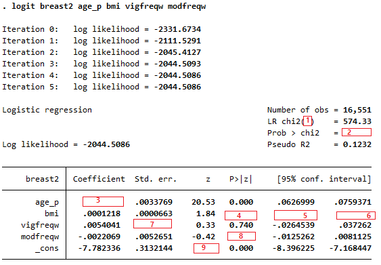Click the 'Std. err.' column header
The width and height of the screenshot is (381, 265).
(156, 179)
